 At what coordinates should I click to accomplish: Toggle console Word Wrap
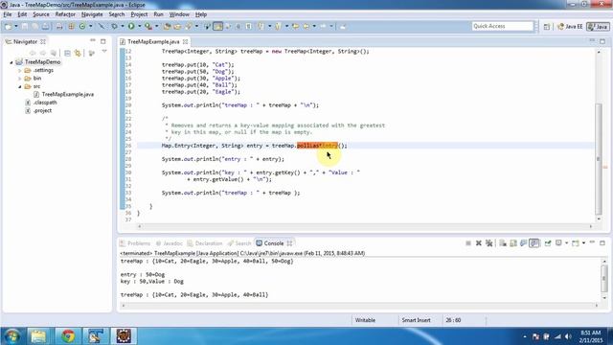pos(524,243)
